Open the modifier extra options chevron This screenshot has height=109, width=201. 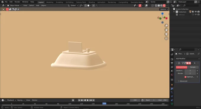pos(192,63)
